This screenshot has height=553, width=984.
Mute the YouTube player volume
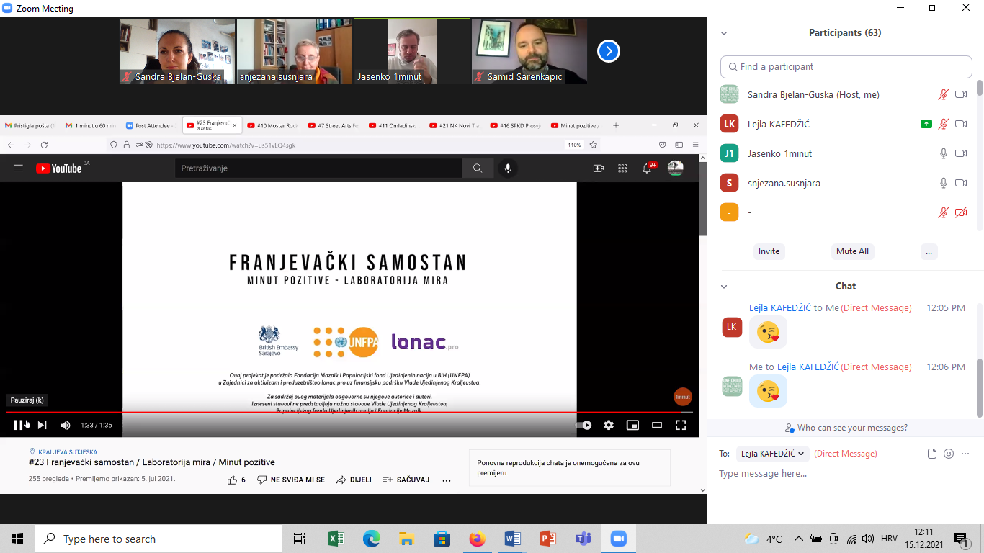[66, 425]
